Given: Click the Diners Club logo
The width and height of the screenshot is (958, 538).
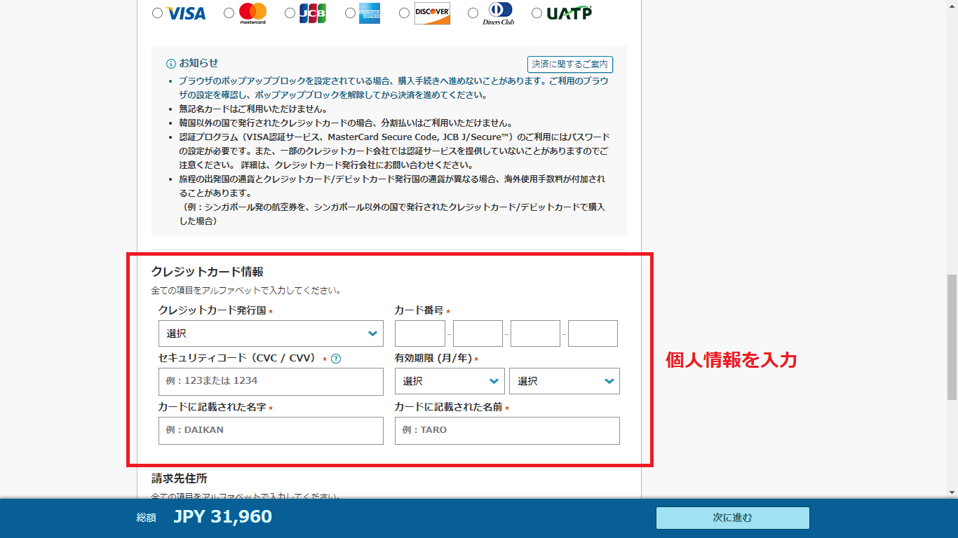Looking at the screenshot, I should click(x=499, y=13).
